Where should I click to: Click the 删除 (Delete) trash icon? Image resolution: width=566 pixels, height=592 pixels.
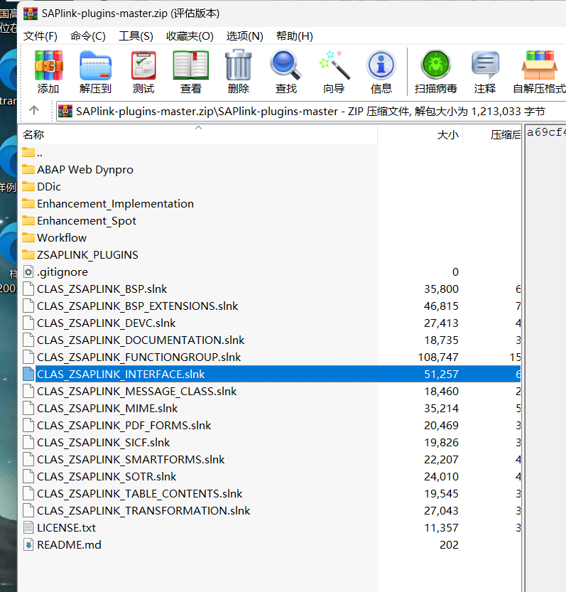click(239, 65)
